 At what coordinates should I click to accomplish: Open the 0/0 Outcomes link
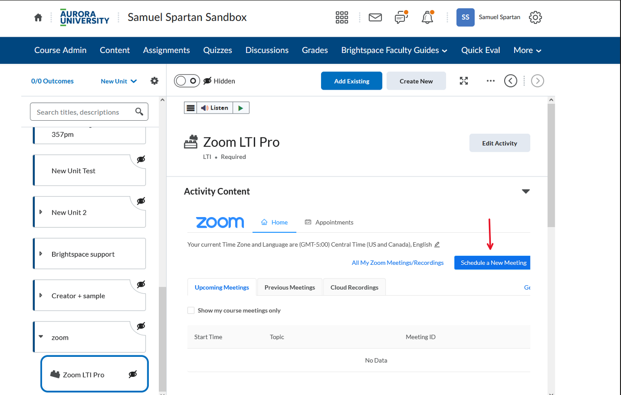[x=52, y=81]
